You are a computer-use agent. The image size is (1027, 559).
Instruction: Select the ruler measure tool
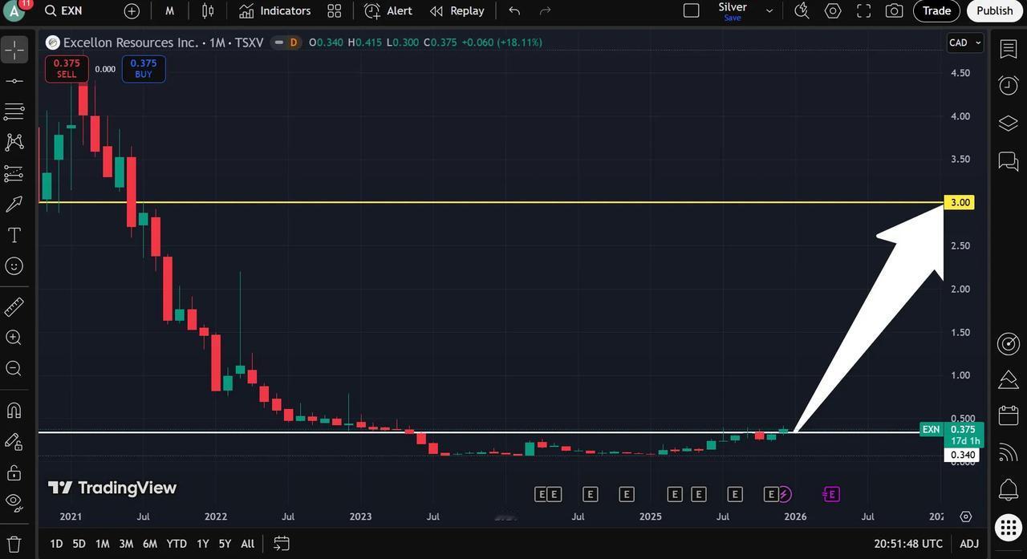[x=14, y=306]
